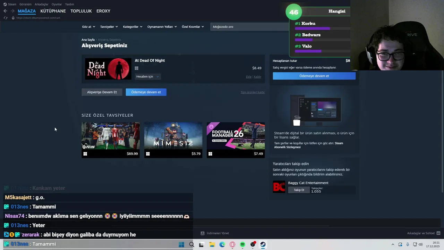Open the Windows Start menu
Screen dimensions: 444x250
click(181, 244)
